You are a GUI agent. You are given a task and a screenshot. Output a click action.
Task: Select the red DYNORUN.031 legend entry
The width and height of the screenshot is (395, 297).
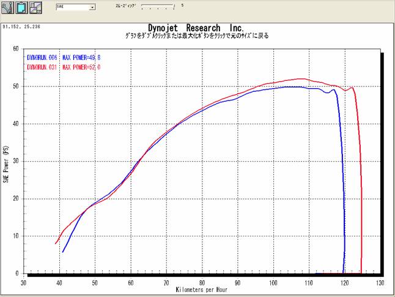click(x=42, y=67)
